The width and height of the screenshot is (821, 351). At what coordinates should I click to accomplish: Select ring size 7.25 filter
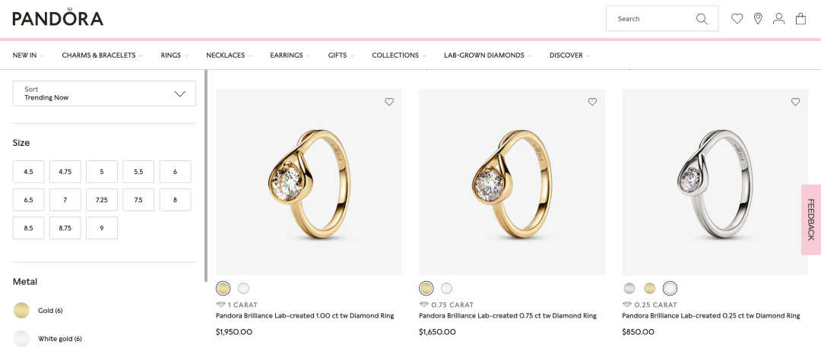coord(102,200)
